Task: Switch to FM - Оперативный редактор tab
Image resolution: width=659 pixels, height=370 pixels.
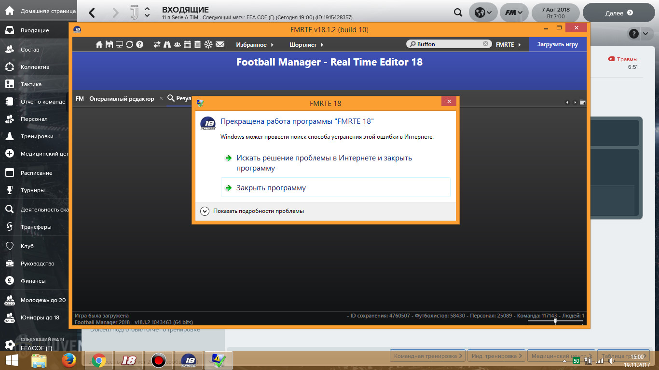Action: [x=115, y=98]
